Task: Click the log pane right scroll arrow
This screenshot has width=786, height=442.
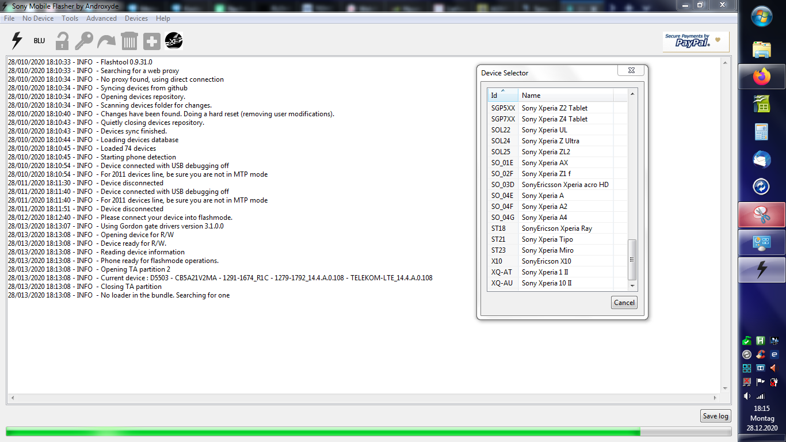Action: click(716, 398)
